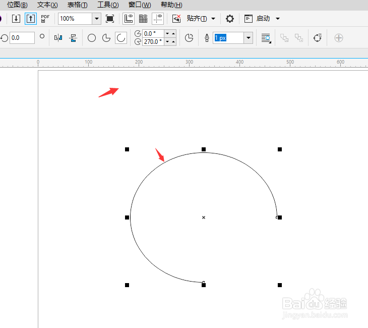The image size is (368, 328).
Task: Expand the outline width dropdown arrow
Action: coord(249,37)
